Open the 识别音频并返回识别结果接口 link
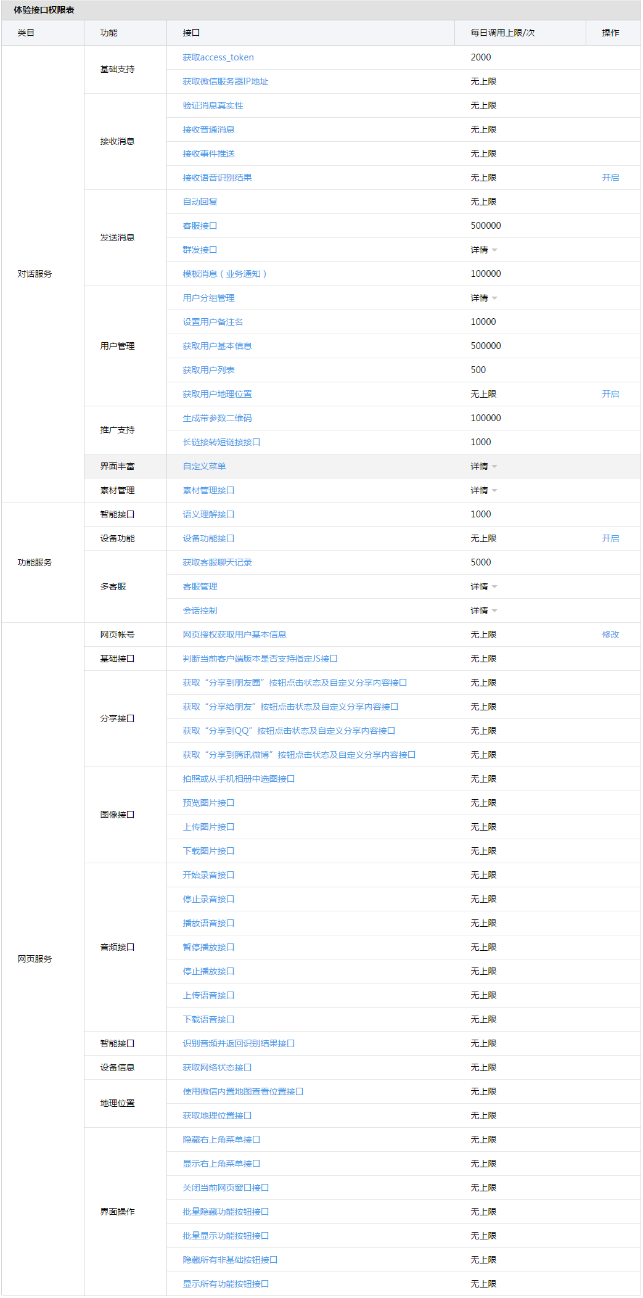 click(239, 1043)
